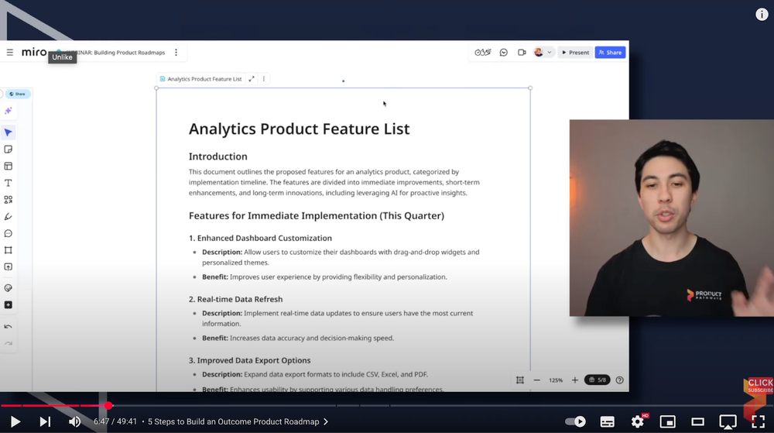Click the board title 'Building Product Roadmaps'
Viewport: 774px width, 433px height.
point(129,53)
